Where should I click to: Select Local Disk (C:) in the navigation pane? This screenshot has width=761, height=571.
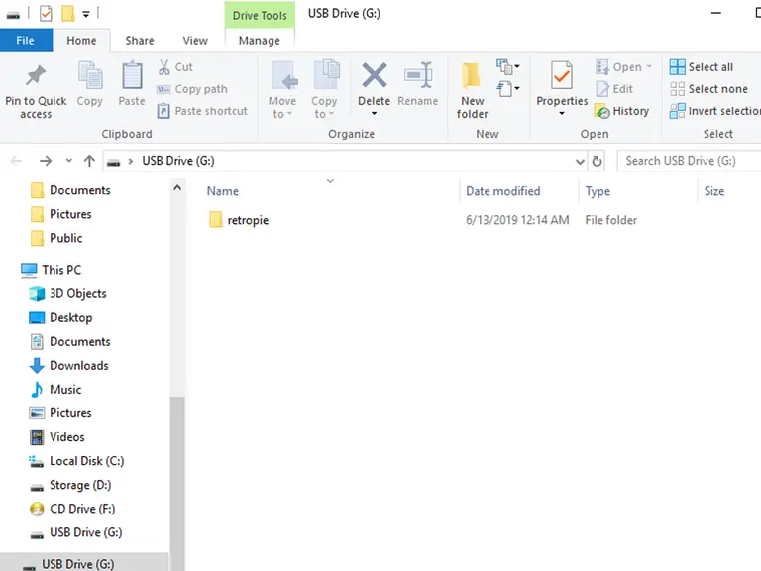[86, 461]
